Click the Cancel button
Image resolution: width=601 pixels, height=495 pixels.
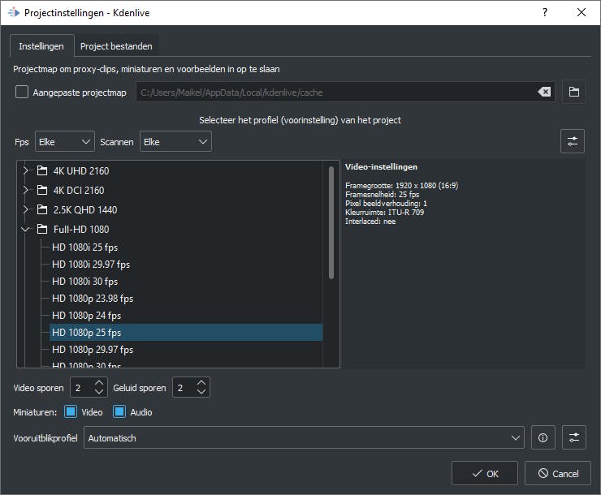point(558,474)
